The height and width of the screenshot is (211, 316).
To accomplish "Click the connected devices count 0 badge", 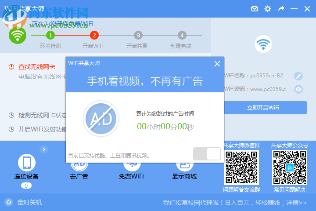I will pyautogui.click(x=26, y=186).
